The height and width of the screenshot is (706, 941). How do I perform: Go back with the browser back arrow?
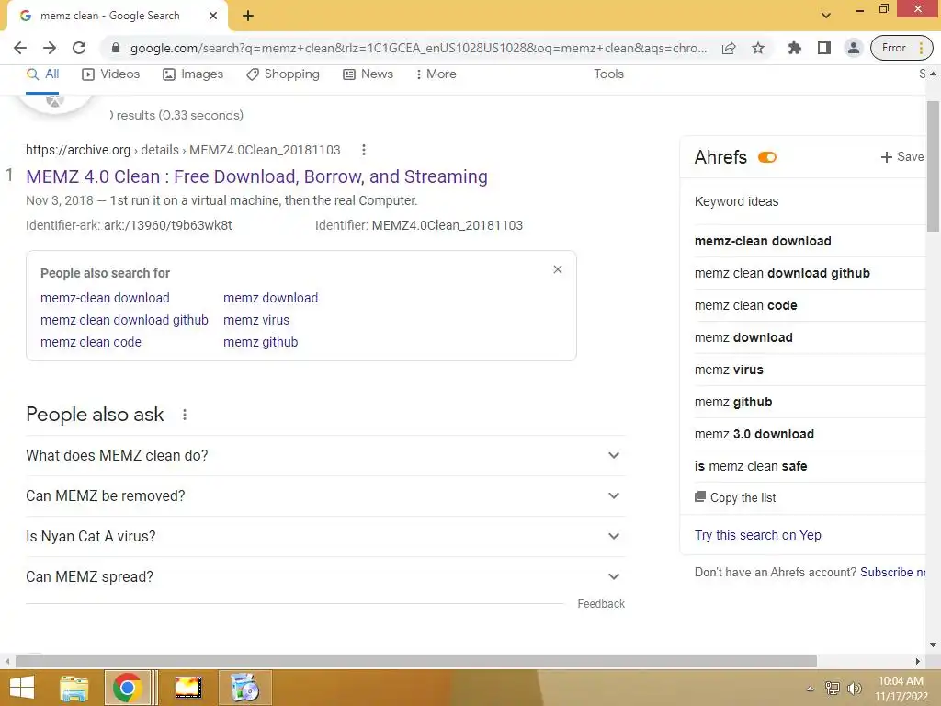click(20, 48)
